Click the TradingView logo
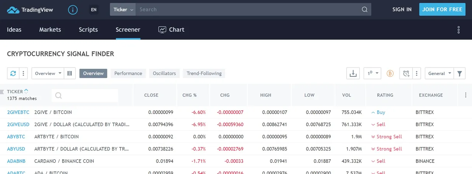The image size is (472, 174). [30, 10]
